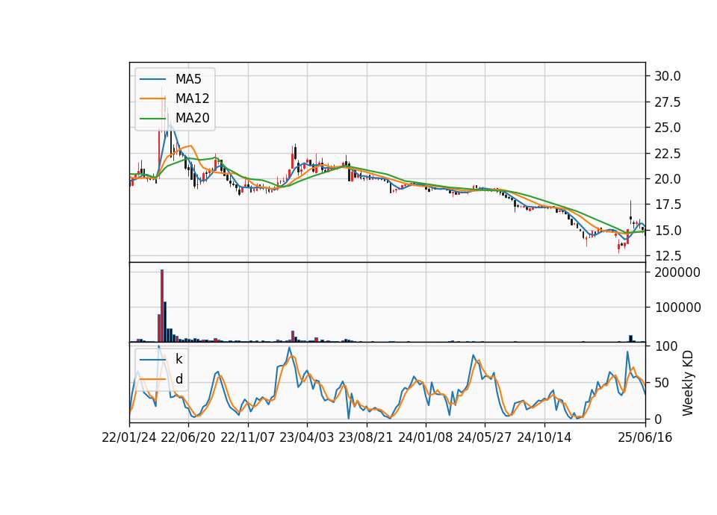This screenshot has width=717, height=515.
Task: Click the Weekly KD axis title
Action: (688, 383)
